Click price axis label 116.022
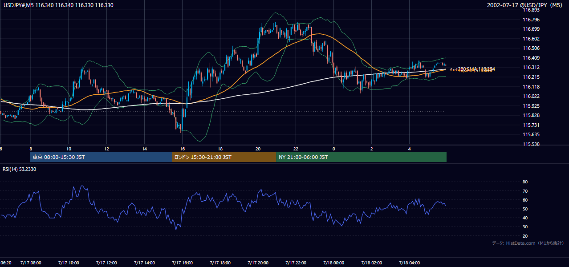This screenshot has width=569, height=267. pos(531,96)
